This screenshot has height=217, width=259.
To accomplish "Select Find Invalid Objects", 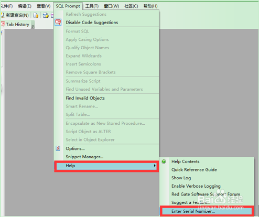I will click(x=85, y=98).
